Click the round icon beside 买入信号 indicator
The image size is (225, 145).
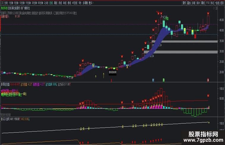[2, 119]
